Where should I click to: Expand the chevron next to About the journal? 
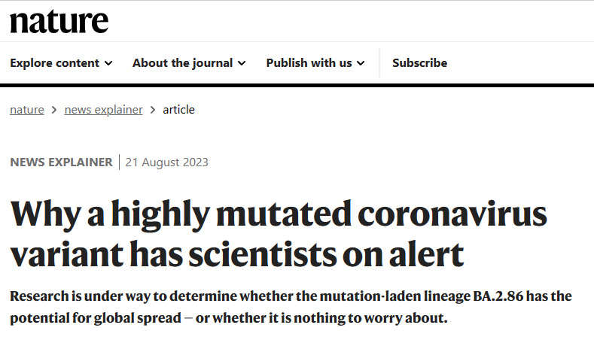click(242, 63)
